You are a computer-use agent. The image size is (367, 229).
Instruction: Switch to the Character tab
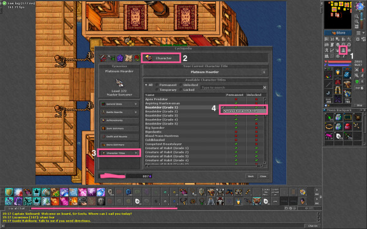tap(161, 58)
